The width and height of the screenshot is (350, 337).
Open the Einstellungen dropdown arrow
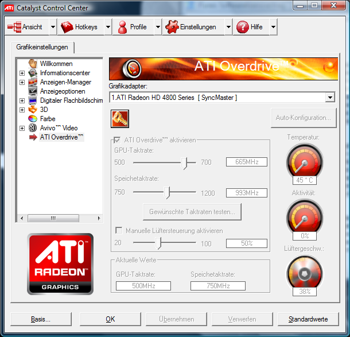click(x=228, y=27)
